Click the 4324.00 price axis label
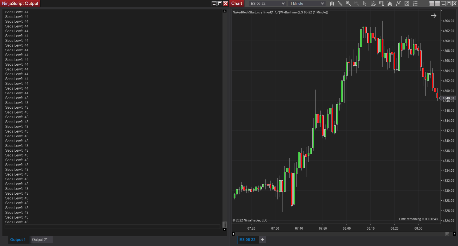 [x=448, y=221]
